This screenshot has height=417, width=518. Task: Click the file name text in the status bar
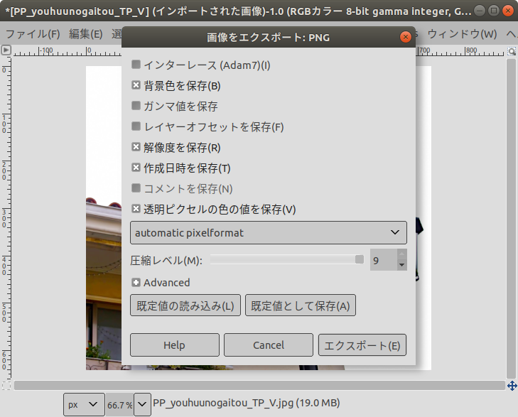[247, 403]
